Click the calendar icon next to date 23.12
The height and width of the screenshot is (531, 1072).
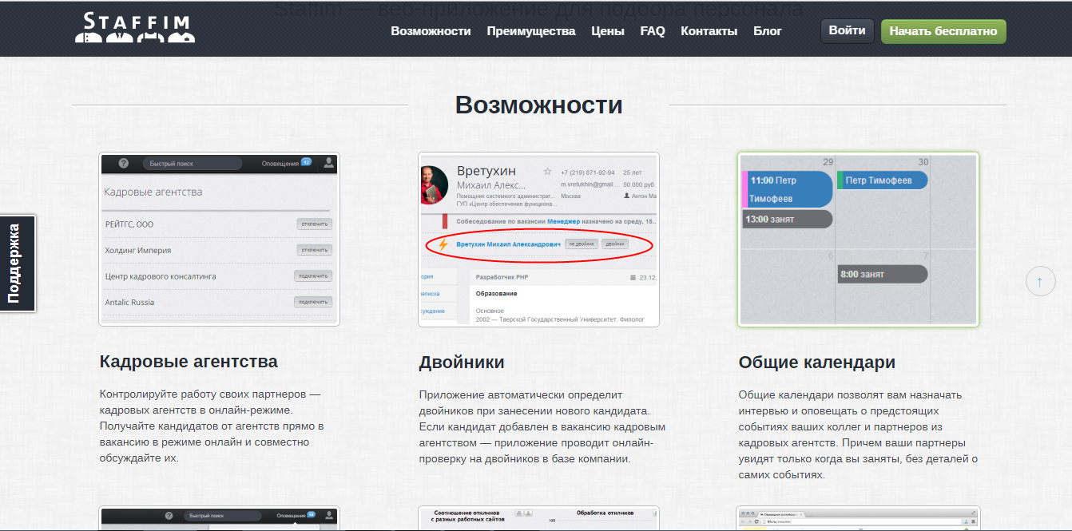pyautogui.click(x=633, y=277)
